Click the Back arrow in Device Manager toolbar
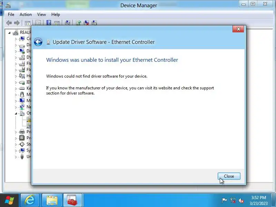Viewport: 276px width, 207px height. [9, 23]
